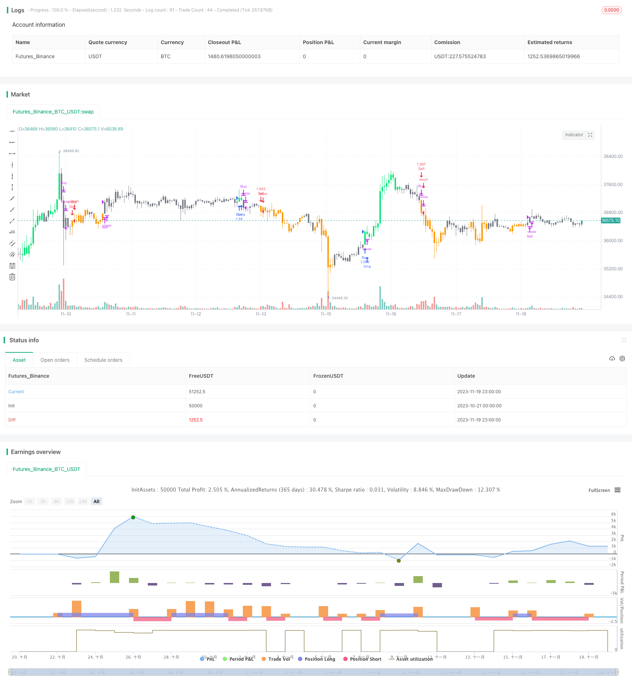Image resolution: width=632 pixels, height=686 pixels.
Task: Set earnings zoom to 1h
Action: coord(30,501)
